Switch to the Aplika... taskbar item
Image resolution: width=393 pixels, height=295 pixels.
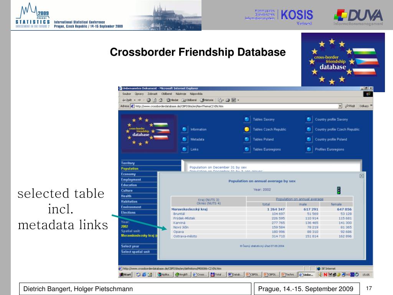click(x=165, y=275)
